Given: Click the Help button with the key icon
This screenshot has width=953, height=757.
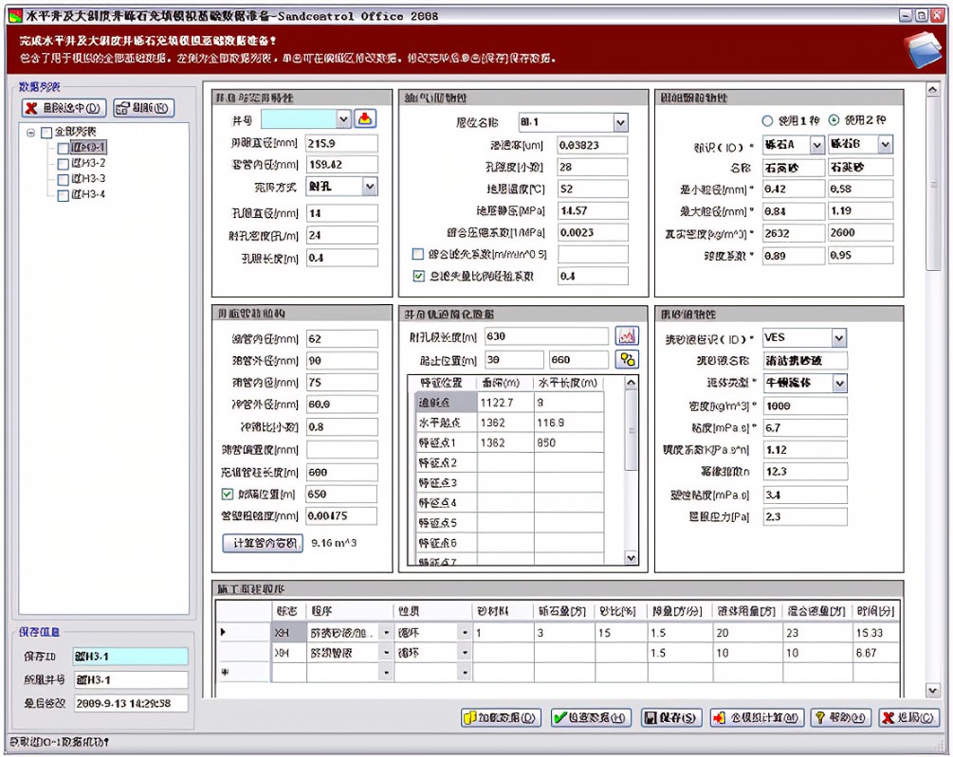Looking at the screenshot, I should click(841, 717).
